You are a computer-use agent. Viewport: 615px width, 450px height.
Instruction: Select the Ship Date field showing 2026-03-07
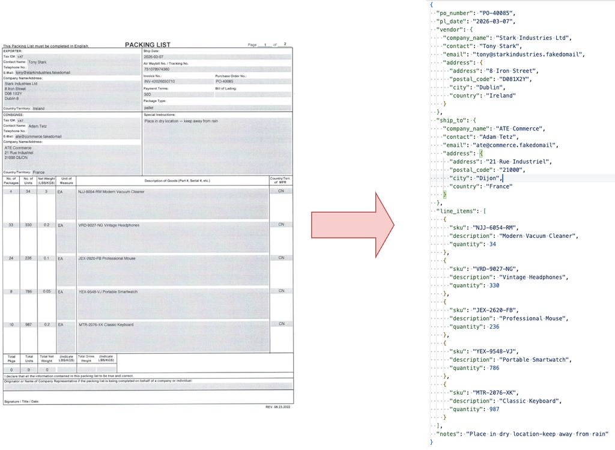(217, 57)
